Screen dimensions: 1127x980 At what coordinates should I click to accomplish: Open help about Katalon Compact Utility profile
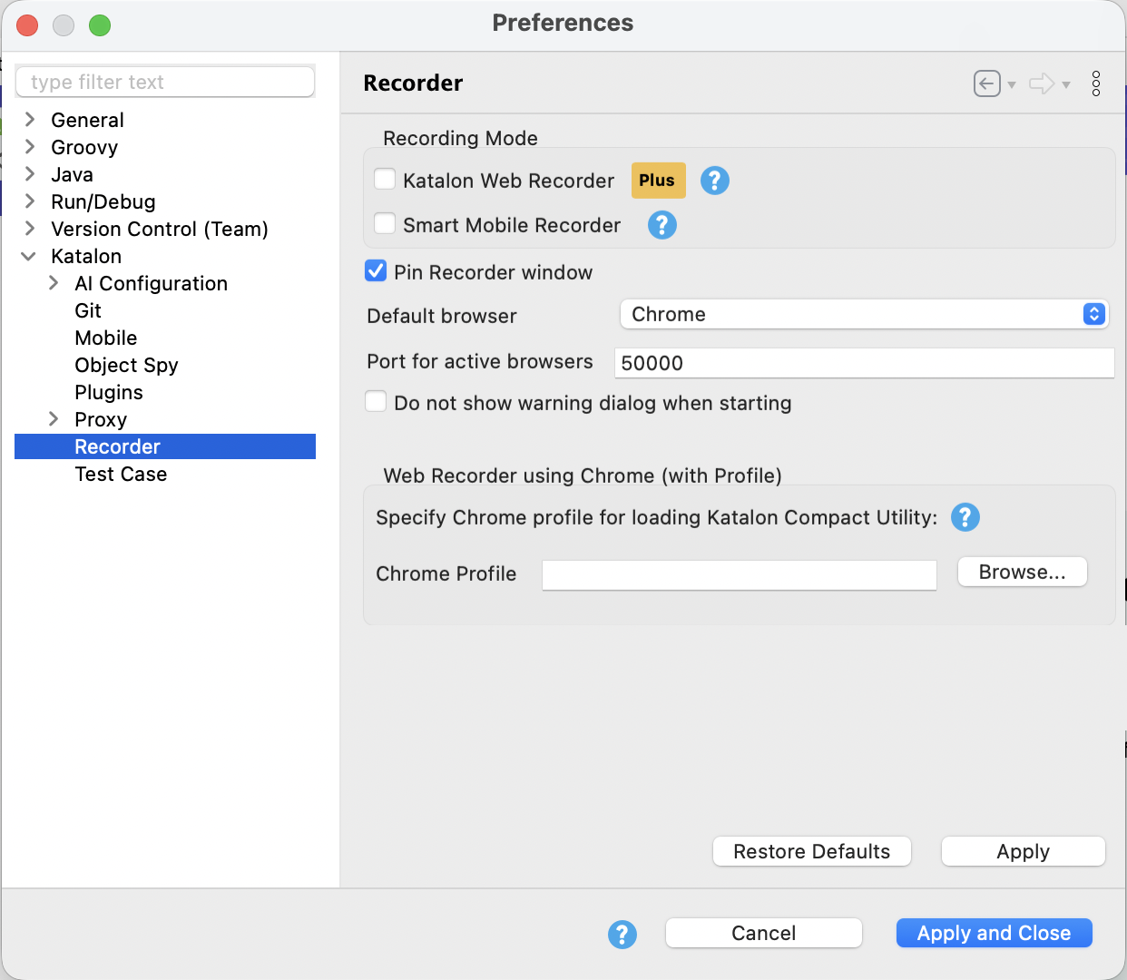coord(965,517)
